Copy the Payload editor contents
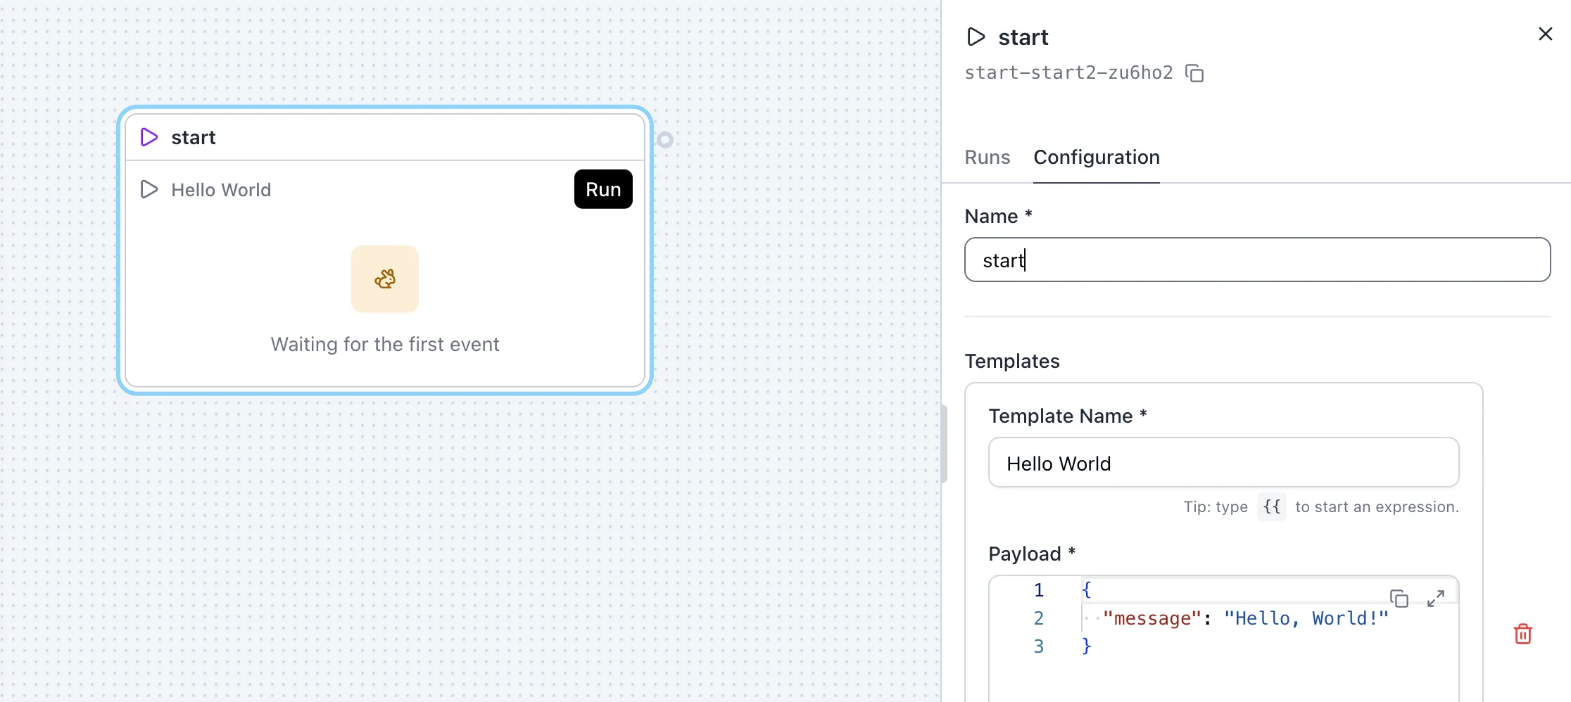Viewport: 1571px width, 702px height. coord(1399,599)
